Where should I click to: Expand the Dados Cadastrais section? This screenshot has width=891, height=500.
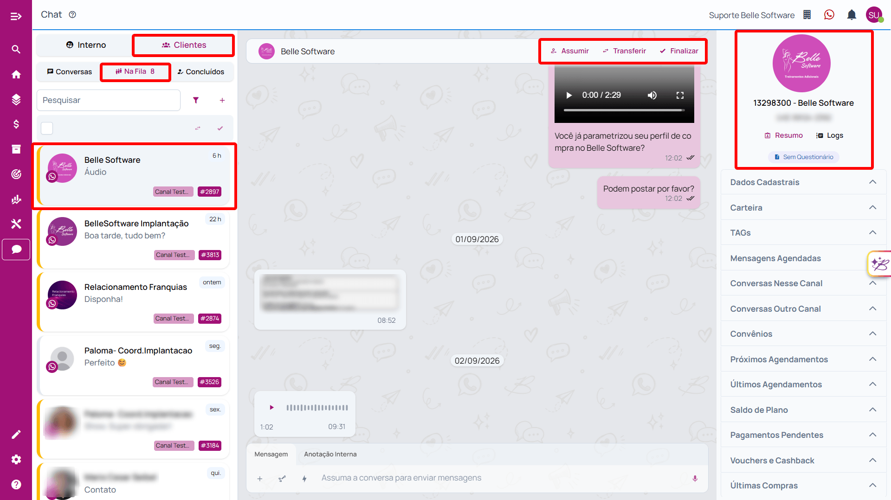tap(803, 182)
